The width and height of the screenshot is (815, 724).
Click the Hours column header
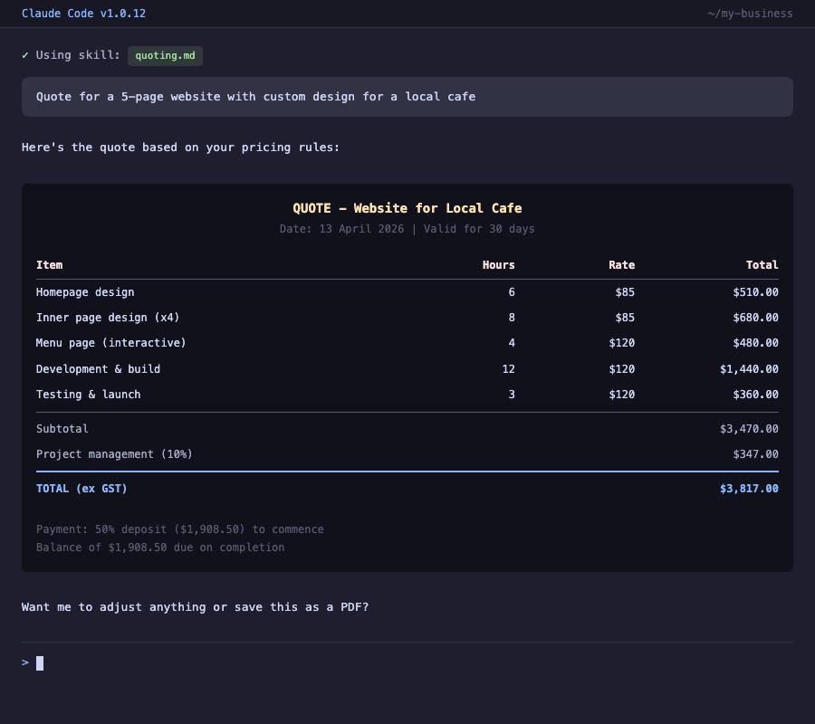click(x=498, y=265)
